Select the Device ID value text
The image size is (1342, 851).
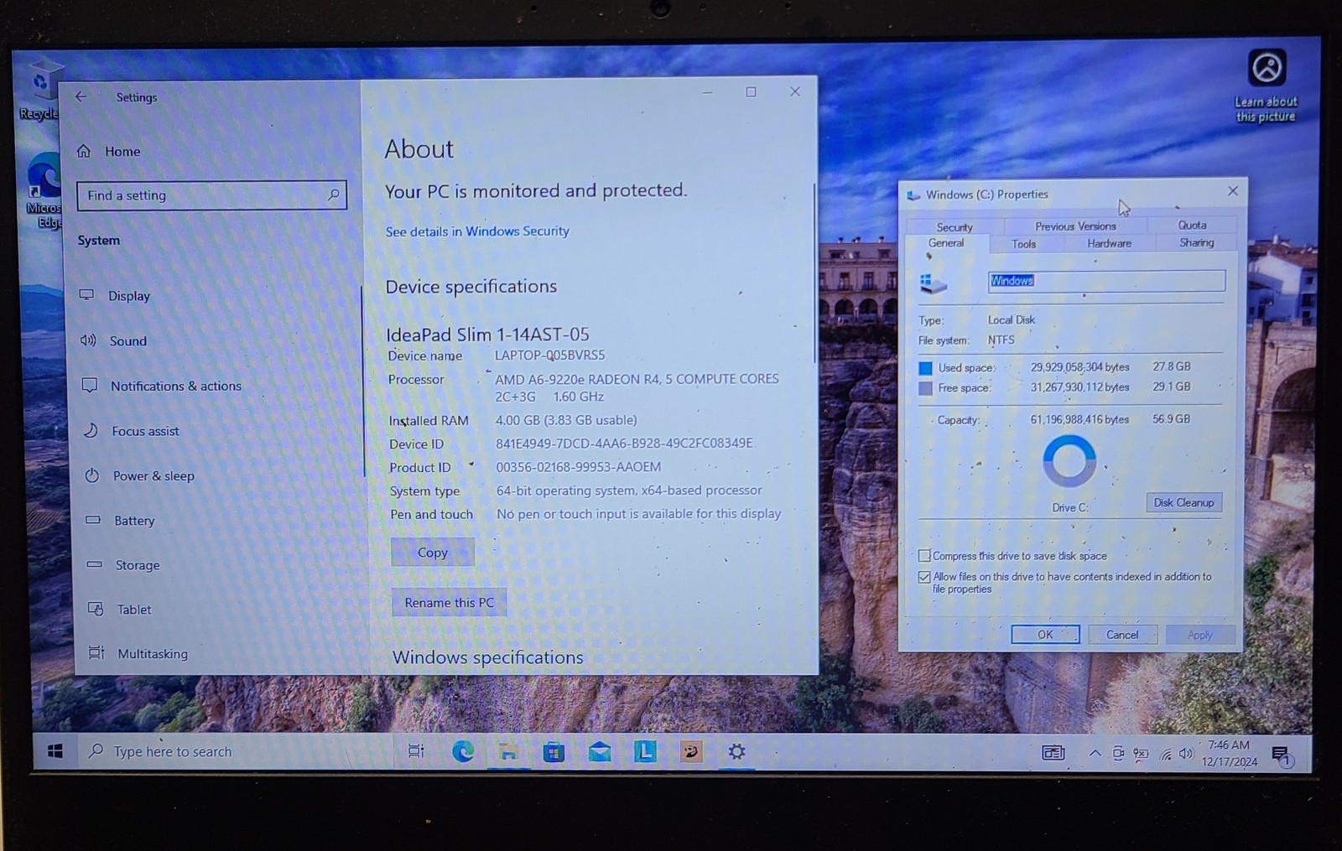[x=624, y=443]
